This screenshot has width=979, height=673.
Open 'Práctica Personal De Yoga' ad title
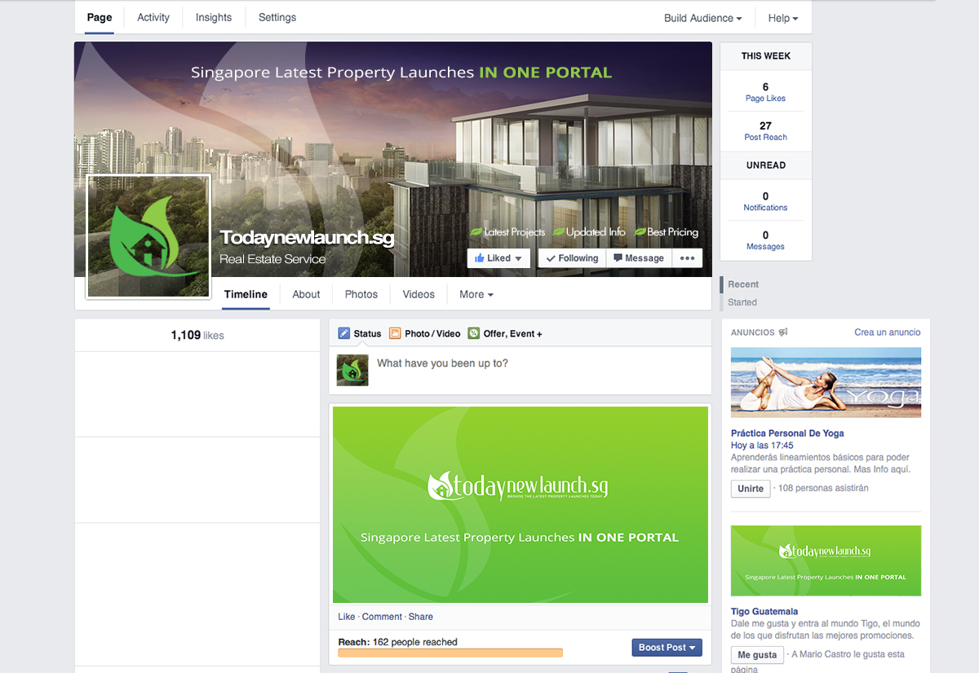pos(787,433)
